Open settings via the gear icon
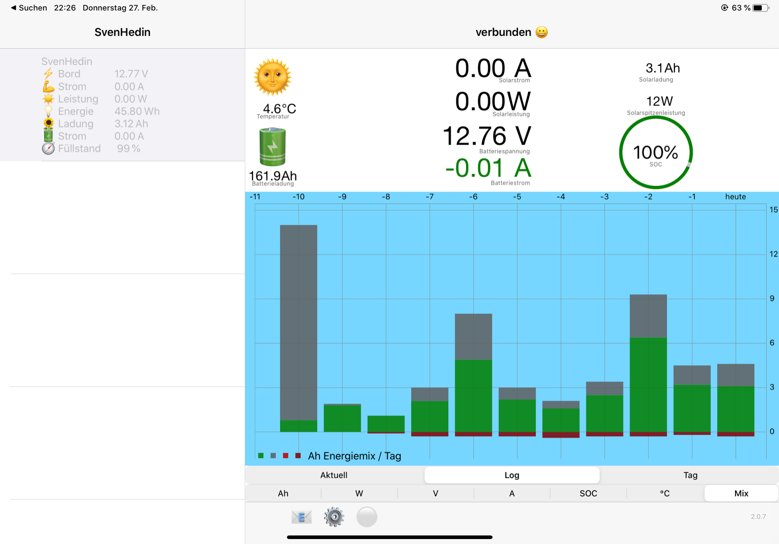Screen dimensions: 779x544 coord(334,517)
